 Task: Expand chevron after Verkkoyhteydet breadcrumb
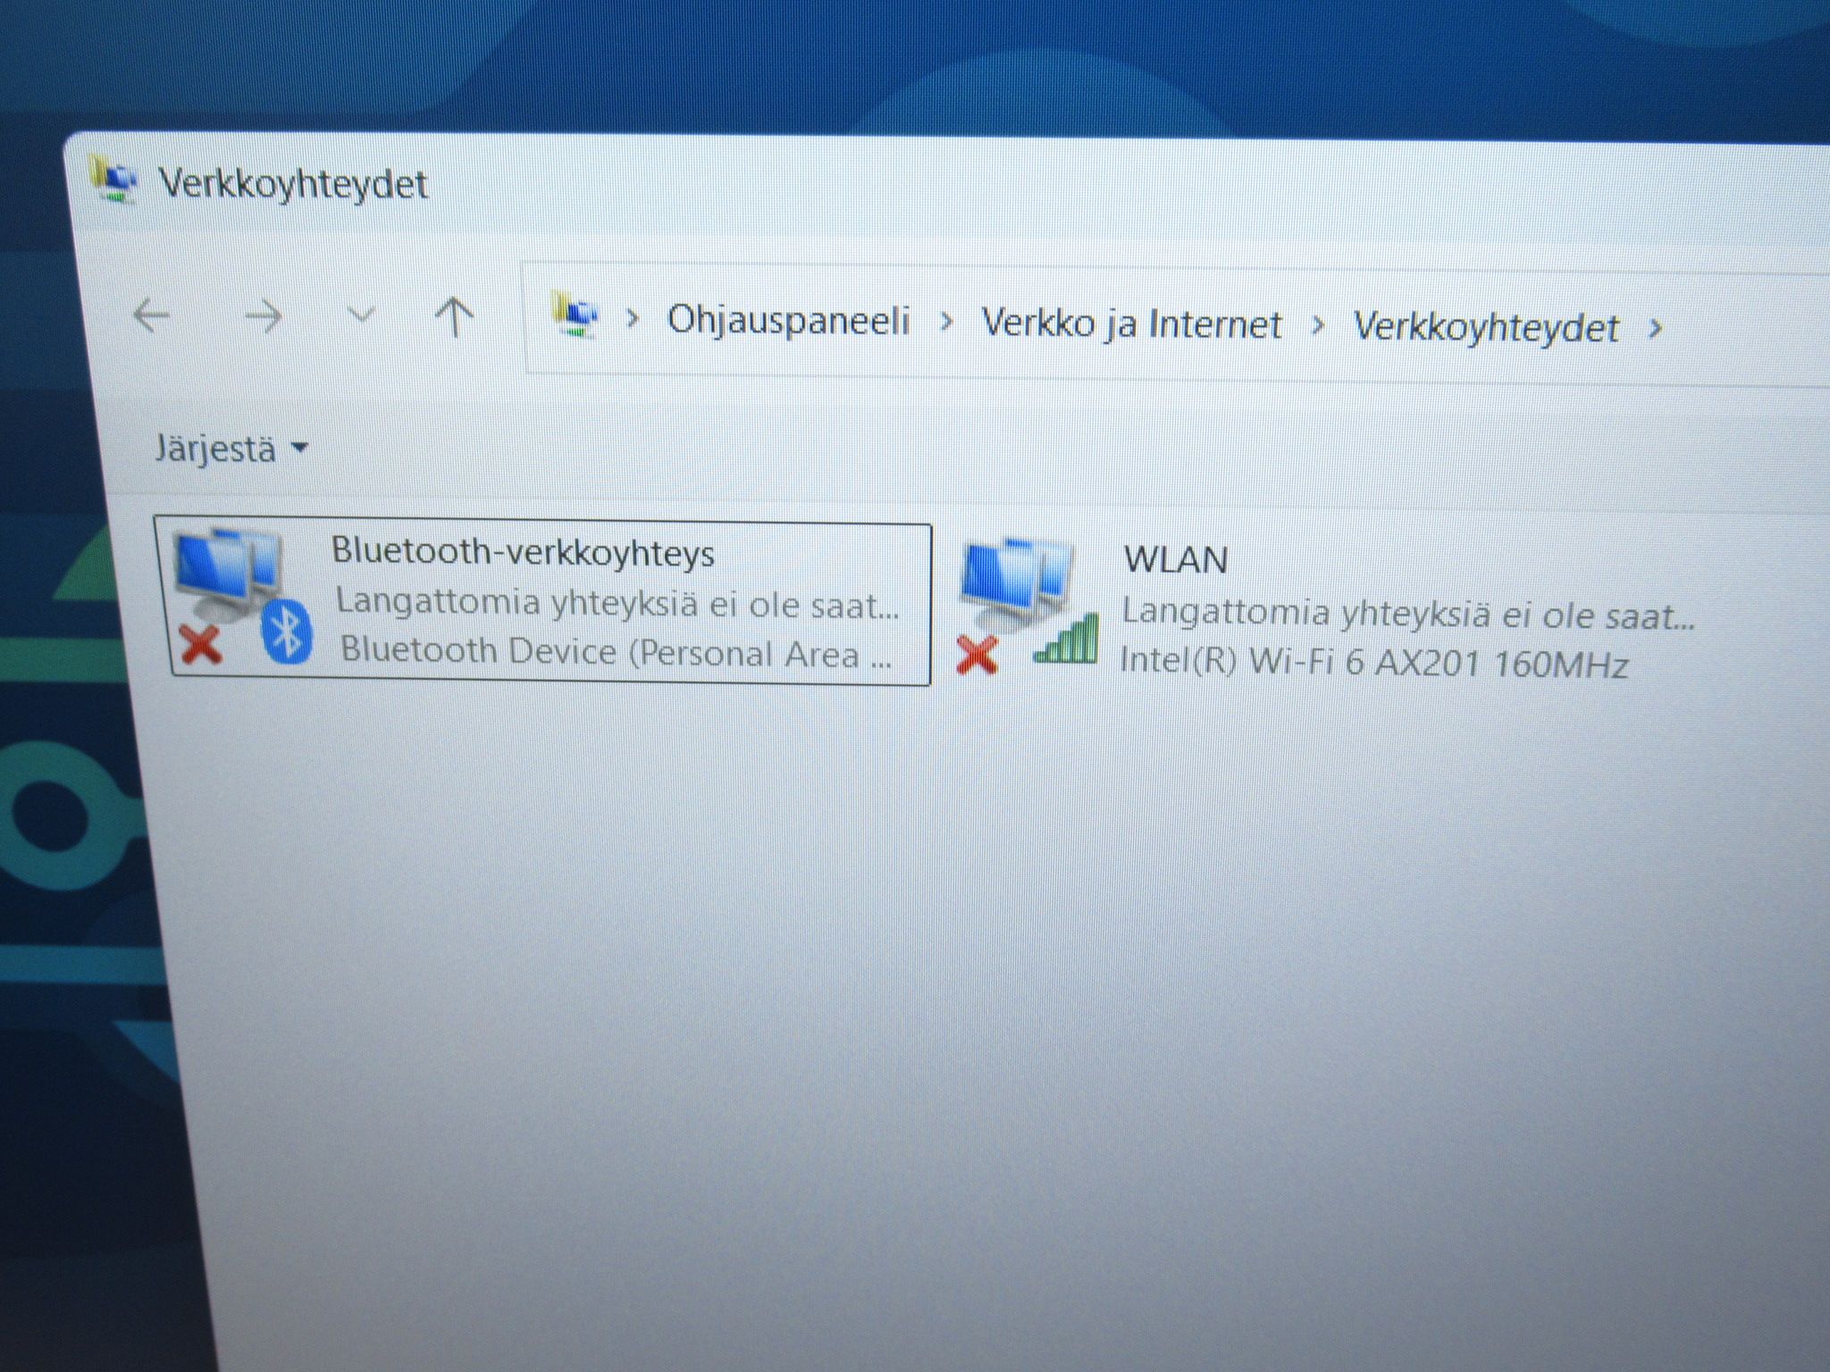pyautogui.click(x=1655, y=329)
